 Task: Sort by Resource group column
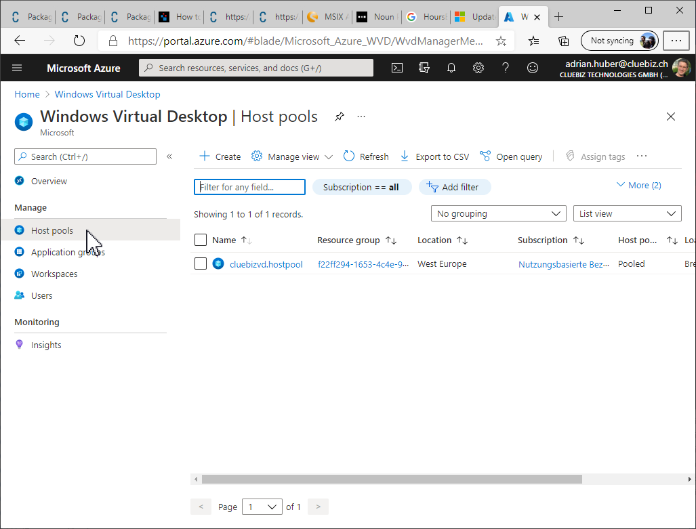[x=391, y=240]
